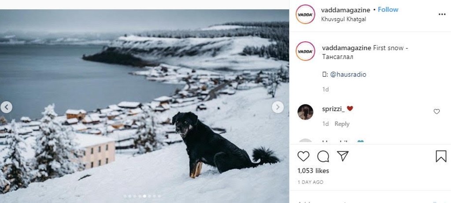This screenshot has width=451, height=203.
Task: Go to the next photo arrow
Action: pyautogui.click(x=277, y=107)
